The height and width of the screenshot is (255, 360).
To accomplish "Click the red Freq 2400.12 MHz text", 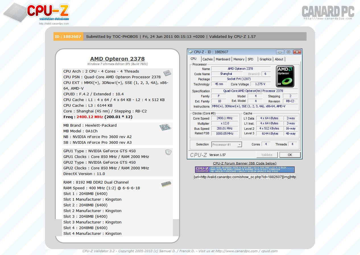I will click(x=90, y=117).
